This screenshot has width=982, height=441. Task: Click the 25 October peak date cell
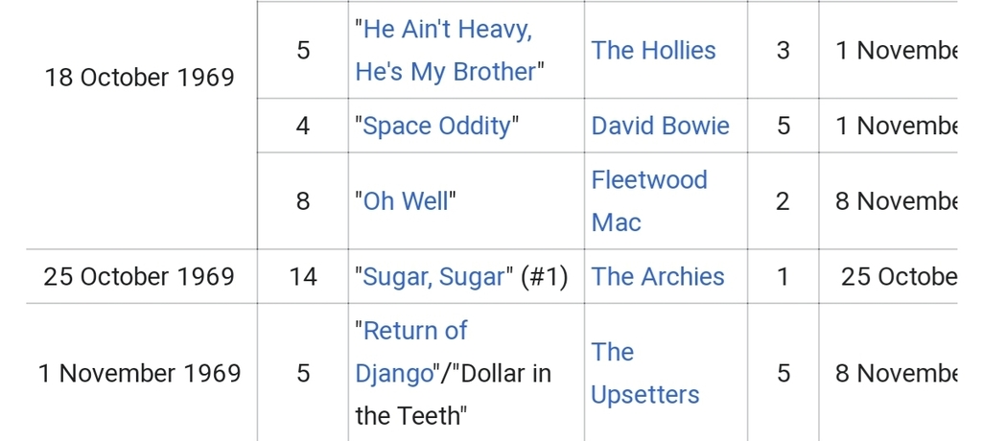(x=898, y=276)
